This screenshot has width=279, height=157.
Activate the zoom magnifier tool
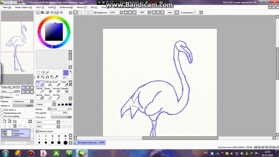point(43,77)
